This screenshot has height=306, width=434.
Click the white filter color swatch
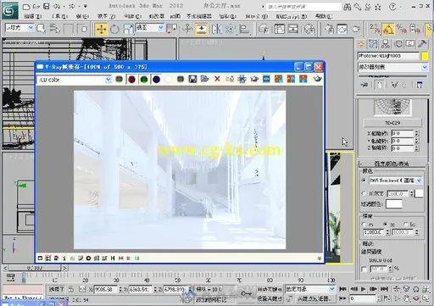pyautogui.click(x=393, y=203)
